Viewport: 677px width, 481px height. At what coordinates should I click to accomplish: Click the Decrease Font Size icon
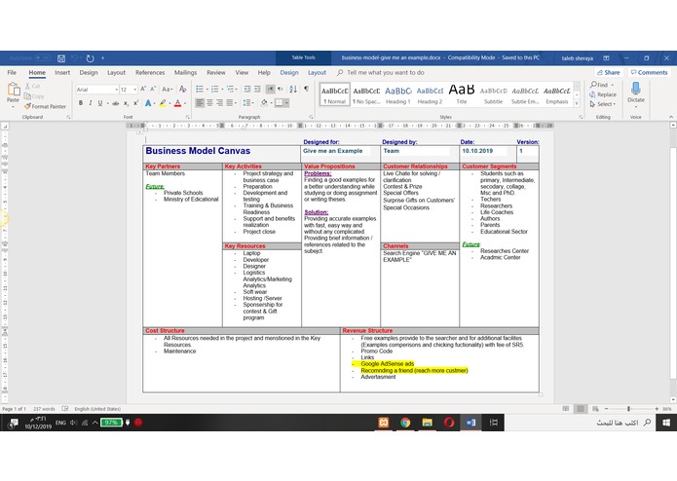pyautogui.click(x=153, y=89)
